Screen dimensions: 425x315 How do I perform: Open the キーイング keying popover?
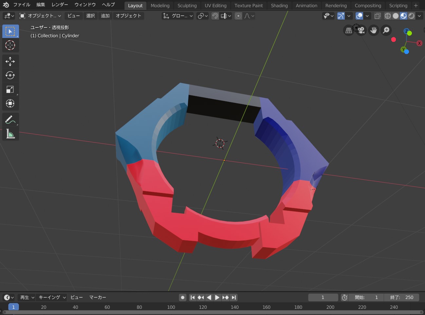[51, 297]
